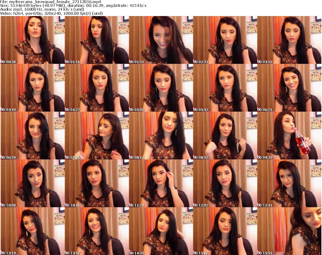Click the Video h264 info line

pyautogui.click(x=51, y=13)
